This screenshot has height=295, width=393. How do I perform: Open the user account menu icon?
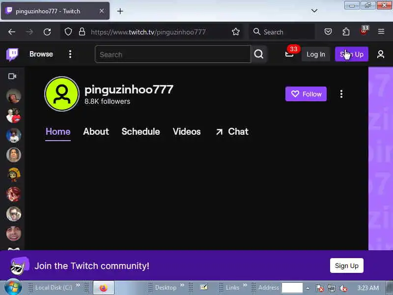coord(381,54)
